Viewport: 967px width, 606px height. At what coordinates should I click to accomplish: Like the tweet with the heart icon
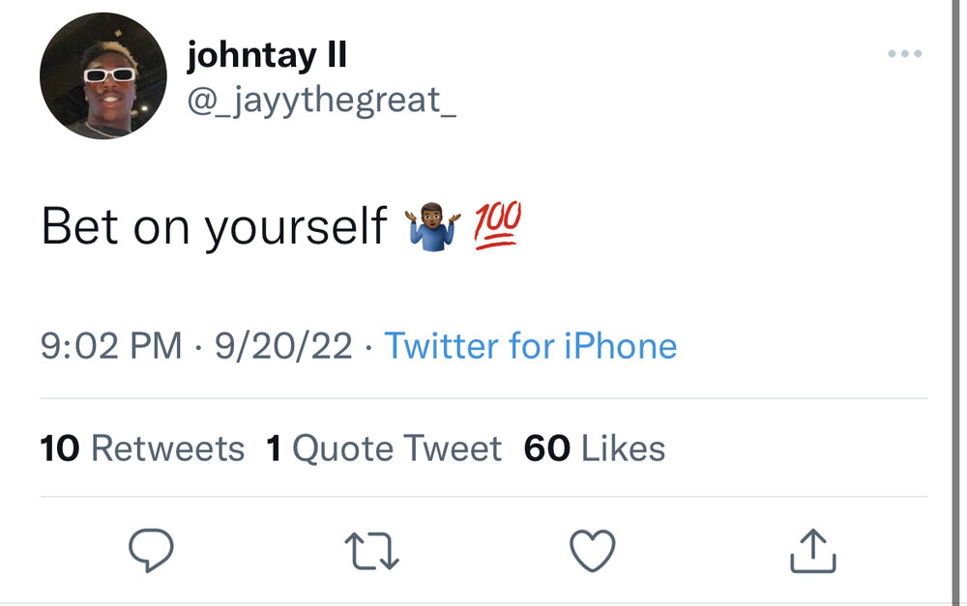592,551
